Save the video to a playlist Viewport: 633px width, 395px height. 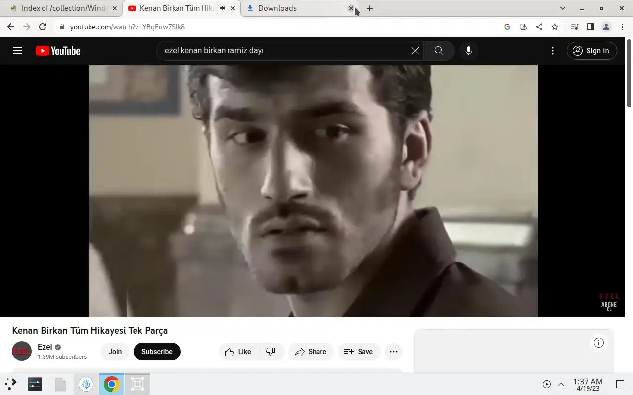(x=359, y=352)
